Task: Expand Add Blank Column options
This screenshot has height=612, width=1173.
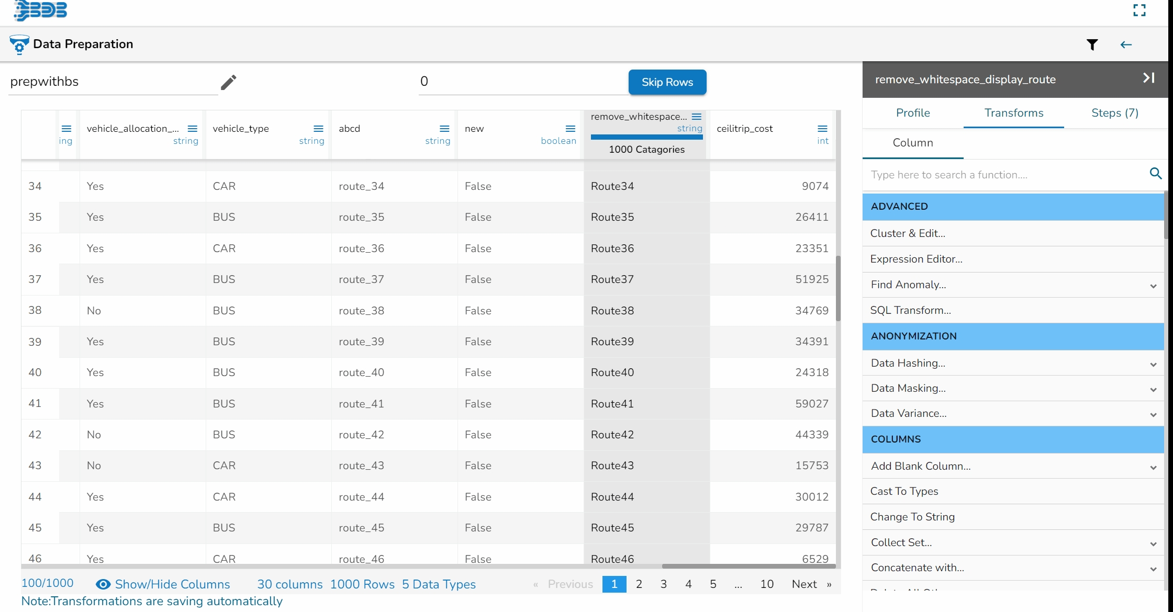Action: [1153, 467]
